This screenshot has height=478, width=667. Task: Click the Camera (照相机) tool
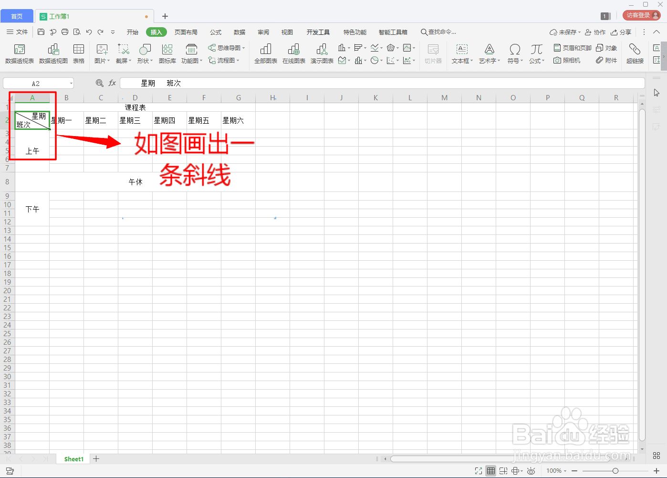[x=567, y=60]
